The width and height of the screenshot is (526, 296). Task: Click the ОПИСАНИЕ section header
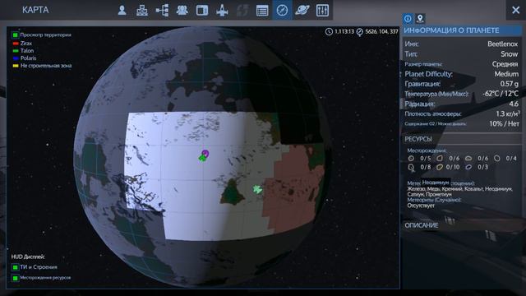pyautogui.click(x=422, y=225)
